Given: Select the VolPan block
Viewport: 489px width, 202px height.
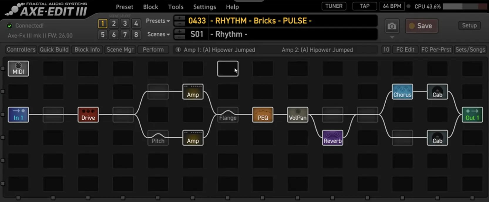Looking at the screenshot, I should pyautogui.click(x=298, y=115).
